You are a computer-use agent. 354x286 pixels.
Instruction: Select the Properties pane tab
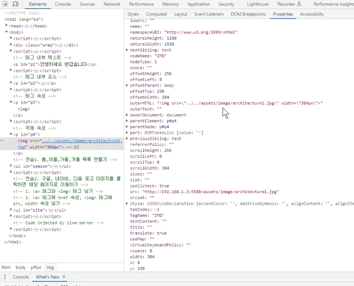(x=283, y=14)
